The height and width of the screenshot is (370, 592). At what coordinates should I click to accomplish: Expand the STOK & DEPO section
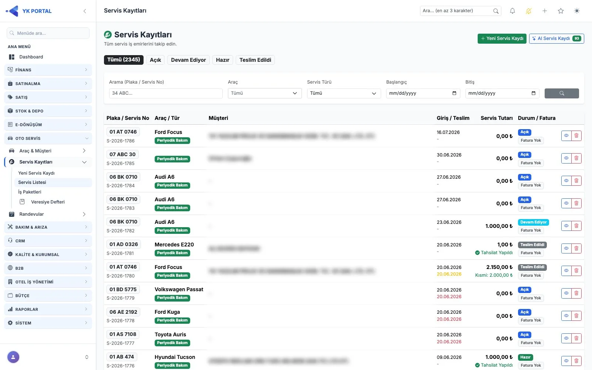click(x=48, y=111)
